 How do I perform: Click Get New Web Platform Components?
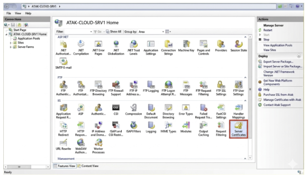point(277,83)
